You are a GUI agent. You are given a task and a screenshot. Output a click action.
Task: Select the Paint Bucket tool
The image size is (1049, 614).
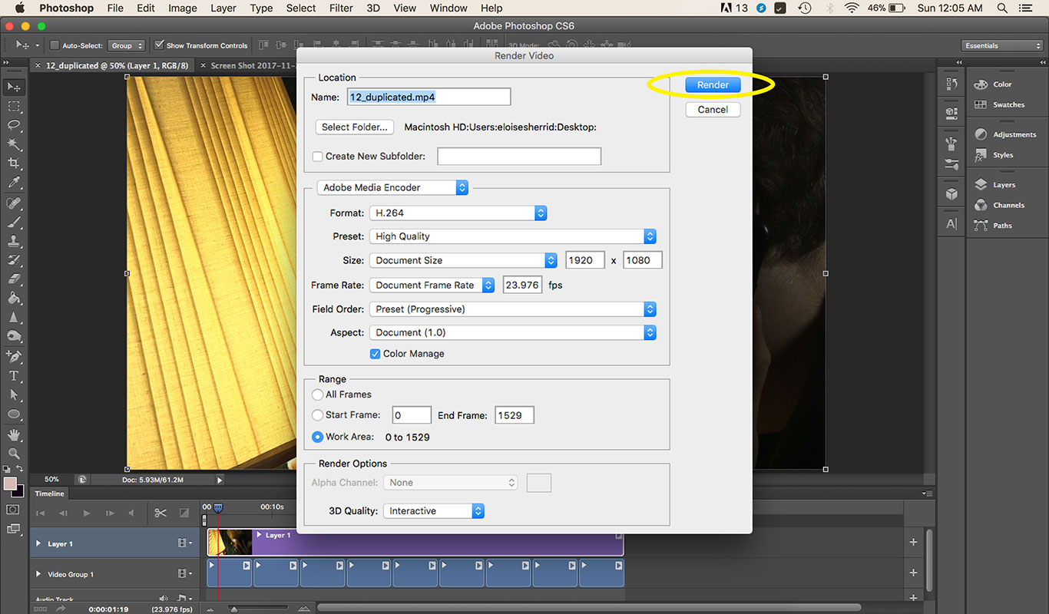pos(14,299)
